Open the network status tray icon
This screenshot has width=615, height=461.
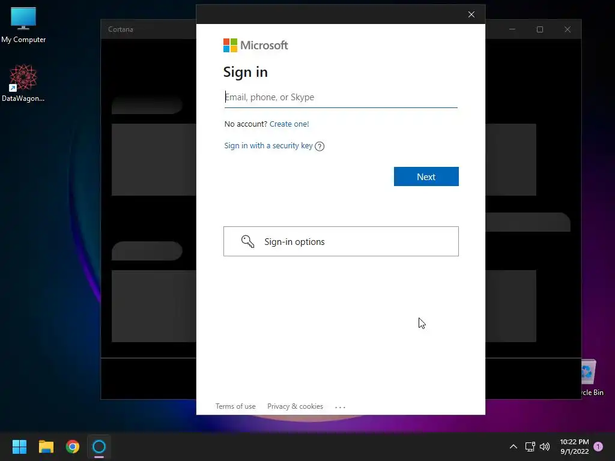[530, 447]
